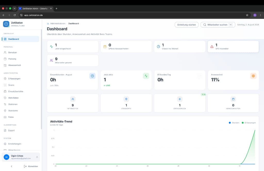Open the Dashboard sidebar item
The width and height of the screenshot is (264, 171).
coord(21,39)
